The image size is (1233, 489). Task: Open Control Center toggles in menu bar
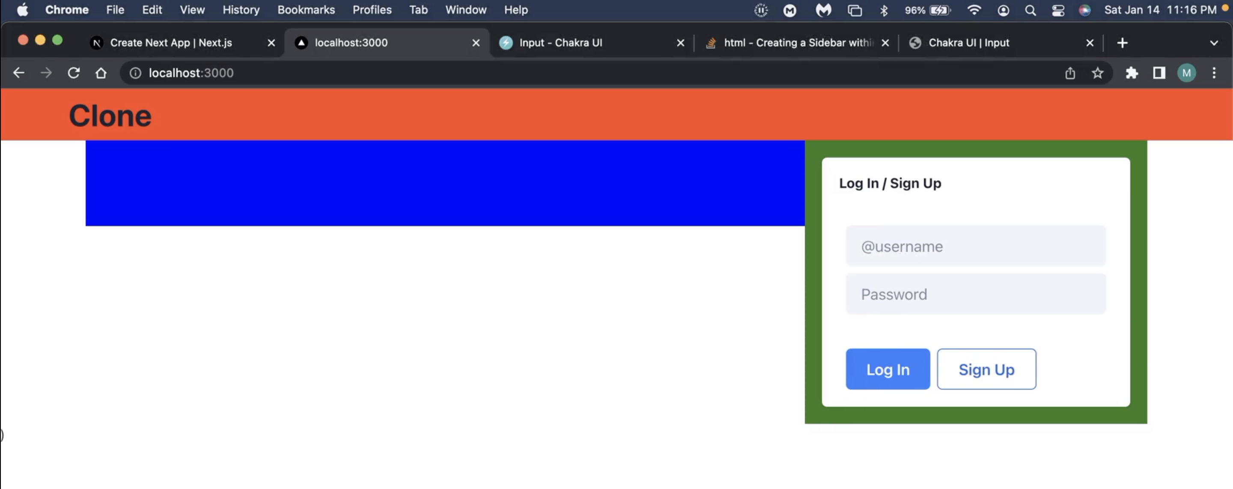click(1058, 9)
